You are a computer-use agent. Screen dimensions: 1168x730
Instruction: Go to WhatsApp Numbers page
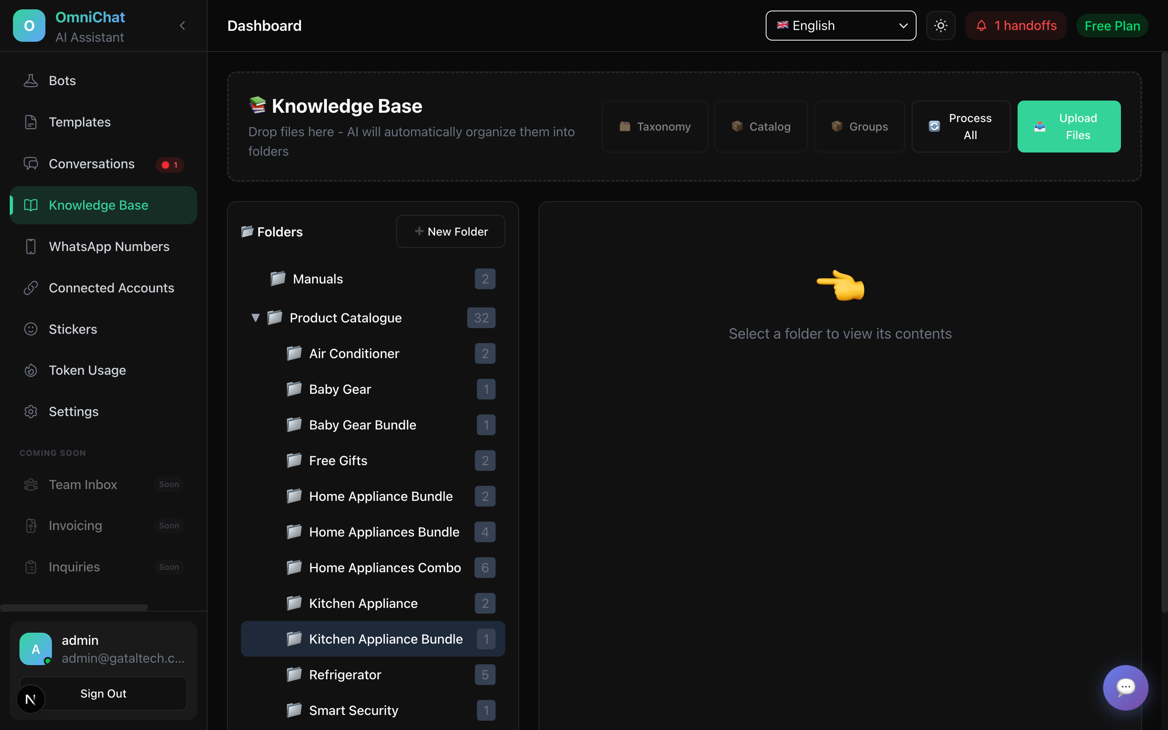[x=109, y=247]
